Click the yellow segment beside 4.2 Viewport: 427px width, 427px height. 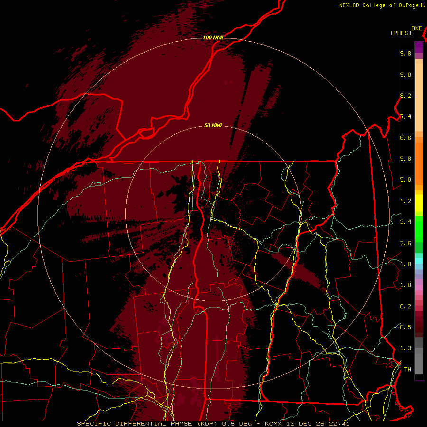(419, 203)
